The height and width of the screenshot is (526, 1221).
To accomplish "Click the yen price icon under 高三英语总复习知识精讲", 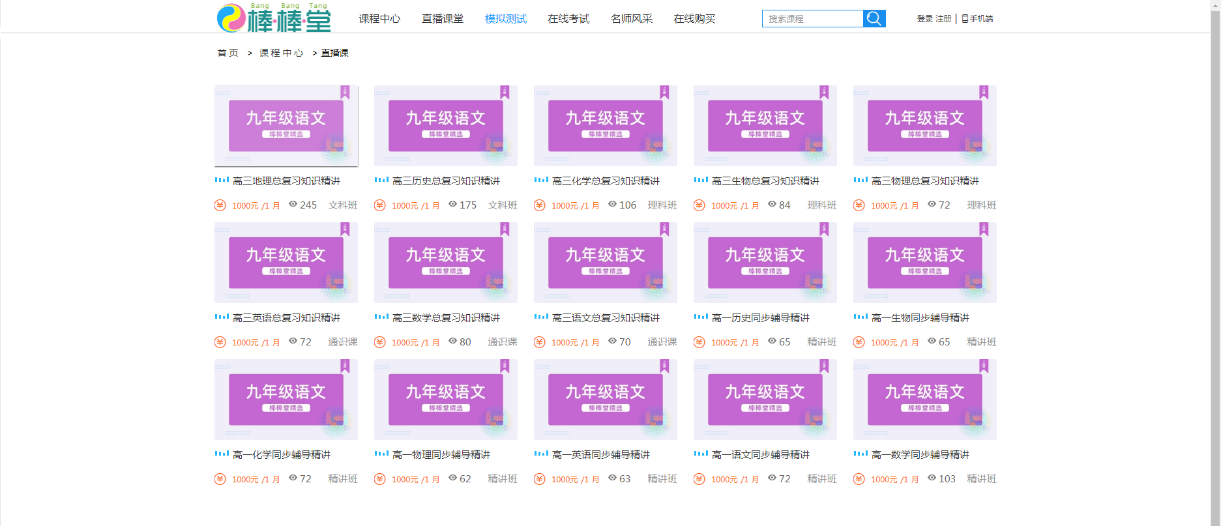I will (220, 342).
